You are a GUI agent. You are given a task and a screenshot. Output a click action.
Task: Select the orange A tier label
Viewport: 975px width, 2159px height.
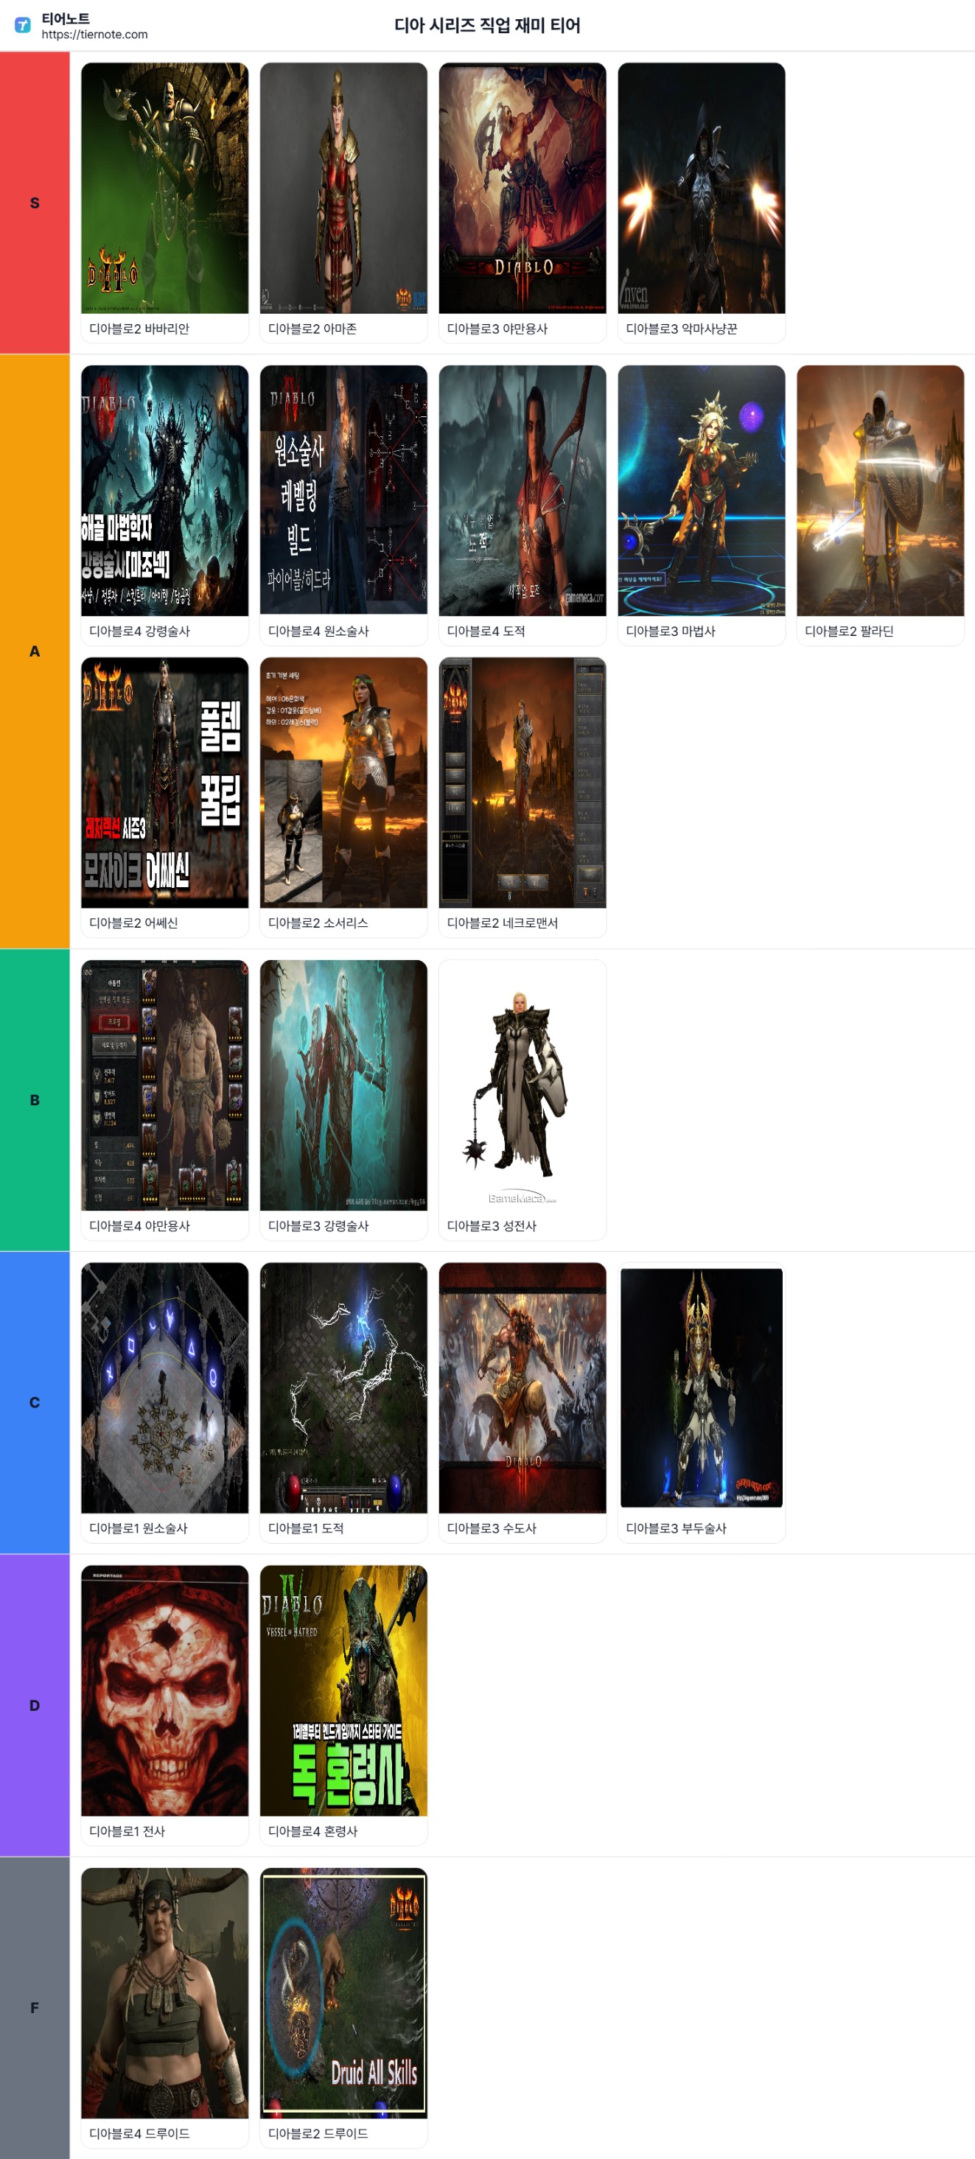point(35,651)
